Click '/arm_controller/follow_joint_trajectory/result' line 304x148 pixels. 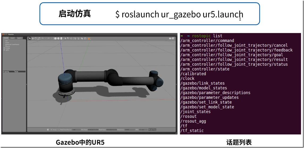click(x=234, y=60)
